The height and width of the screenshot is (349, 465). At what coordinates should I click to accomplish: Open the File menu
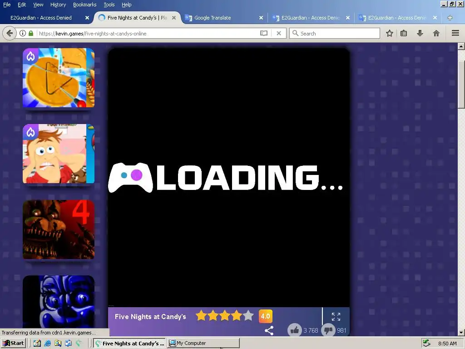(7, 5)
